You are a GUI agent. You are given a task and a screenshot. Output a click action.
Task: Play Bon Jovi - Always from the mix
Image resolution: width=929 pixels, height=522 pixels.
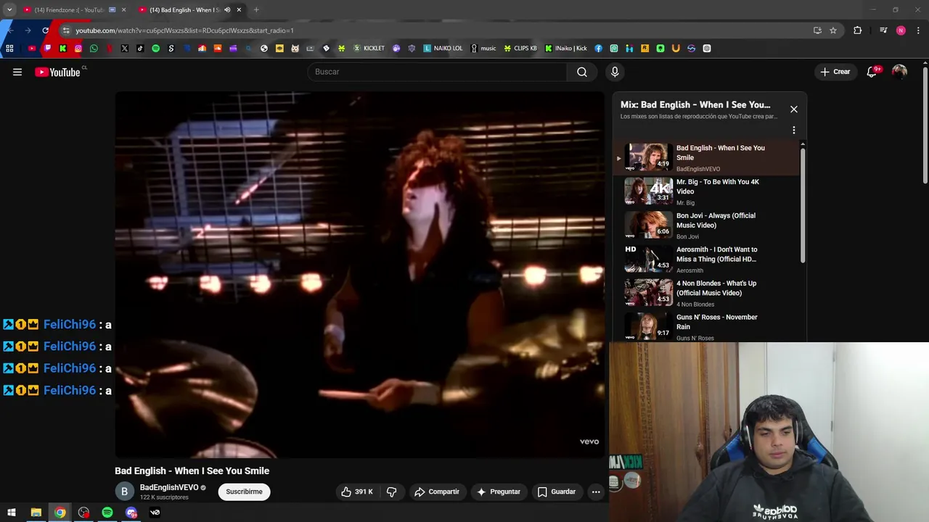708,225
